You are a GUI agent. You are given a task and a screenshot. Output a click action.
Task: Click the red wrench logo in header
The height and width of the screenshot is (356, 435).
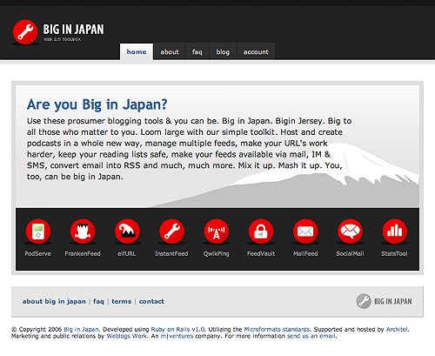pyautogui.click(x=25, y=32)
